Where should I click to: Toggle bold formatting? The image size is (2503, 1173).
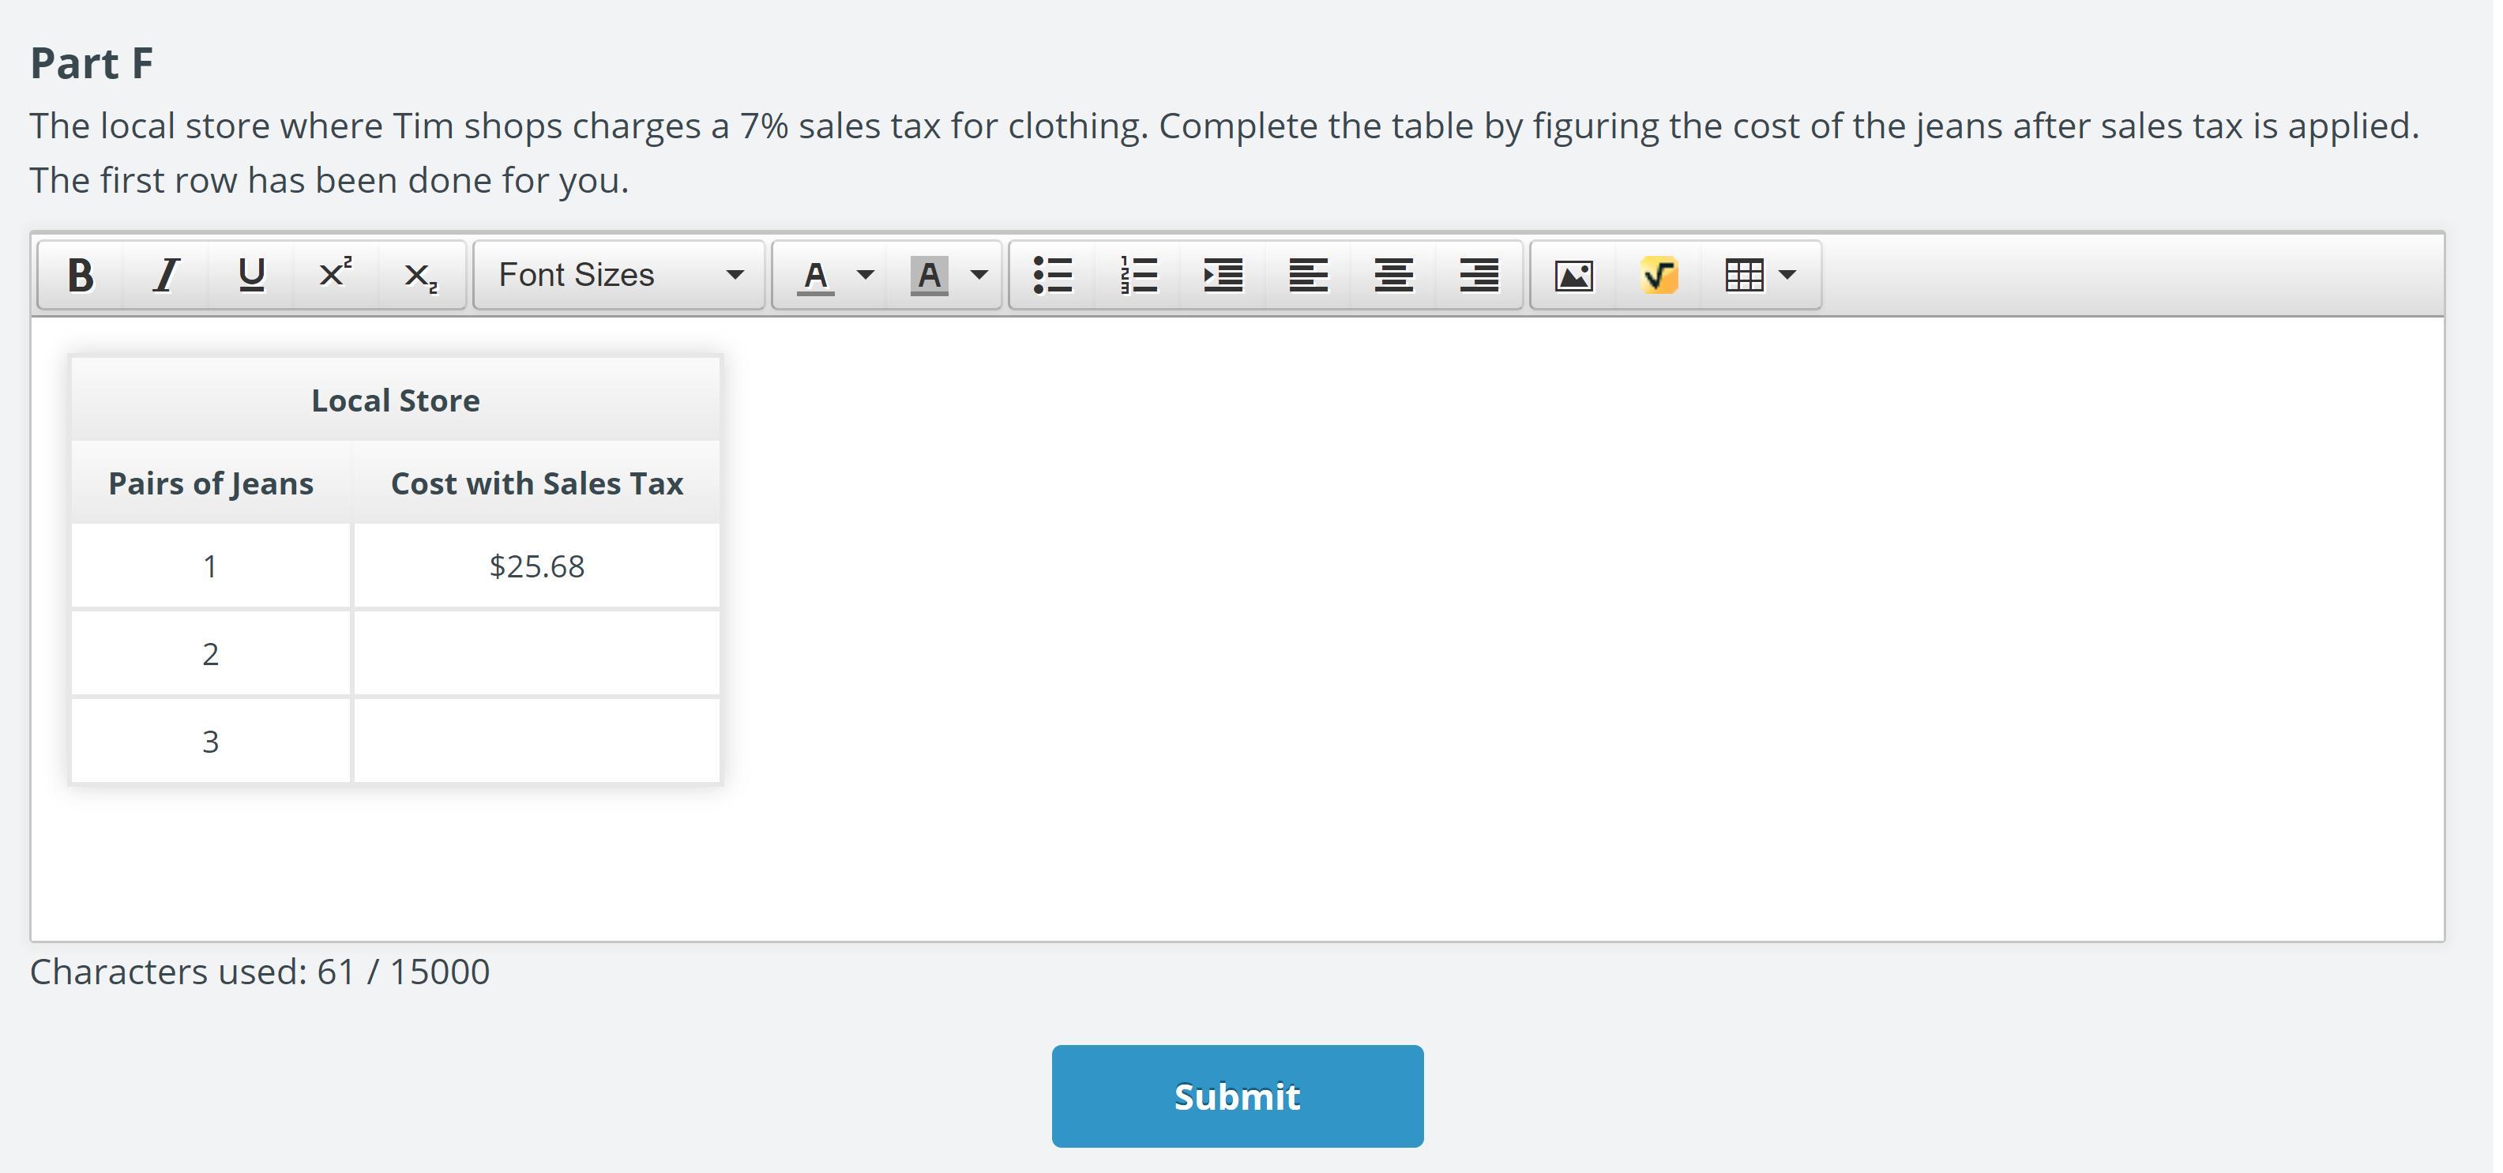[x=81, y=275]
